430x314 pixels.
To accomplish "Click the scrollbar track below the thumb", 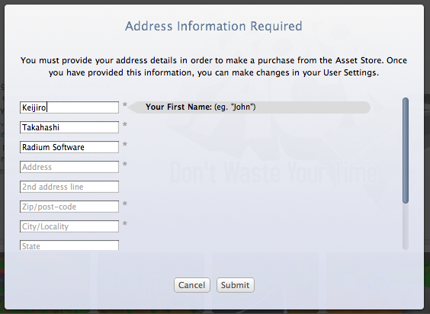I will tap(406, 226).
